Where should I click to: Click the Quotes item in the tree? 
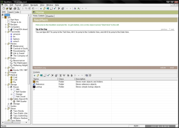(13, 106)
